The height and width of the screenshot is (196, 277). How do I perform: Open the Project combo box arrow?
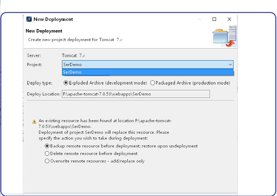[x=230, y=65]
